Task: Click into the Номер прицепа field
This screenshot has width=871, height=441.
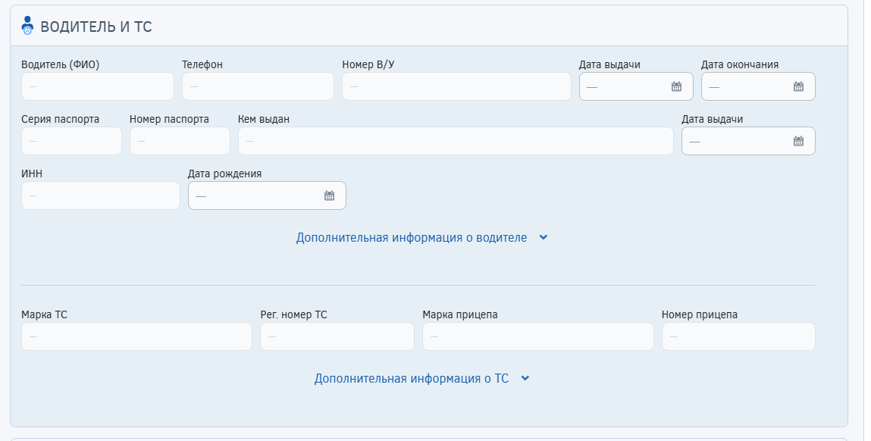Action: [x=738, y=336]
